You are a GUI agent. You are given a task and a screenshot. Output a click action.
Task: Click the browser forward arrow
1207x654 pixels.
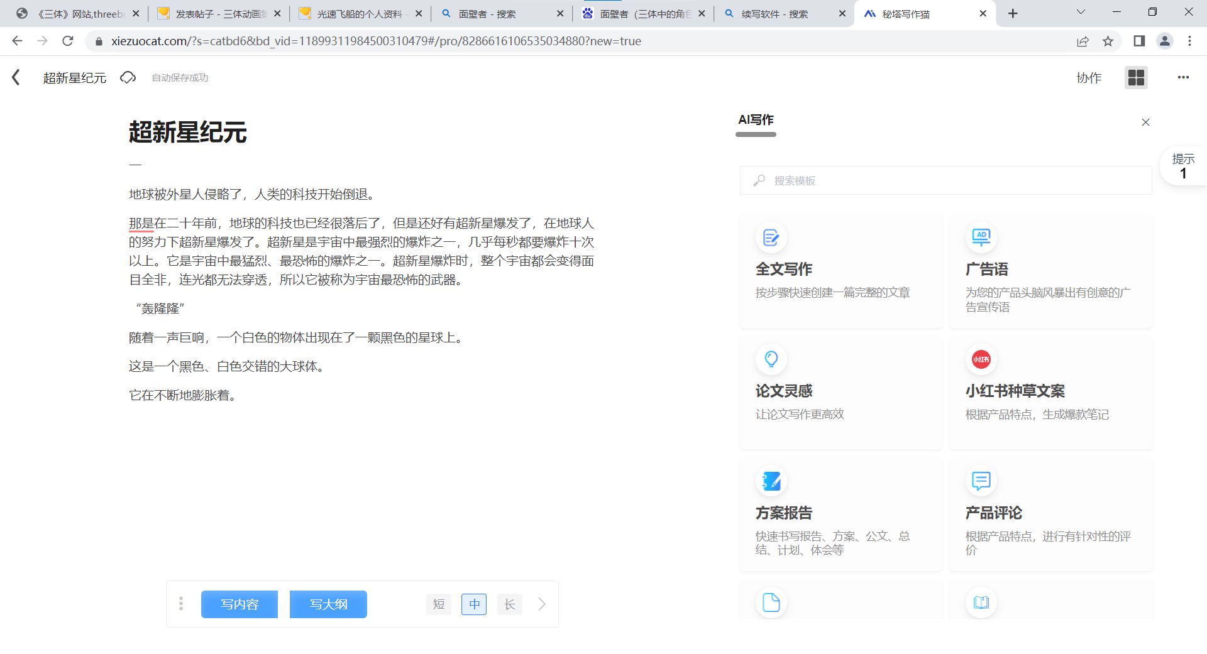(42, 41)
